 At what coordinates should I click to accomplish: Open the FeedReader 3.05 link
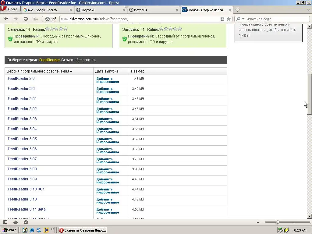tap(22, 139)
